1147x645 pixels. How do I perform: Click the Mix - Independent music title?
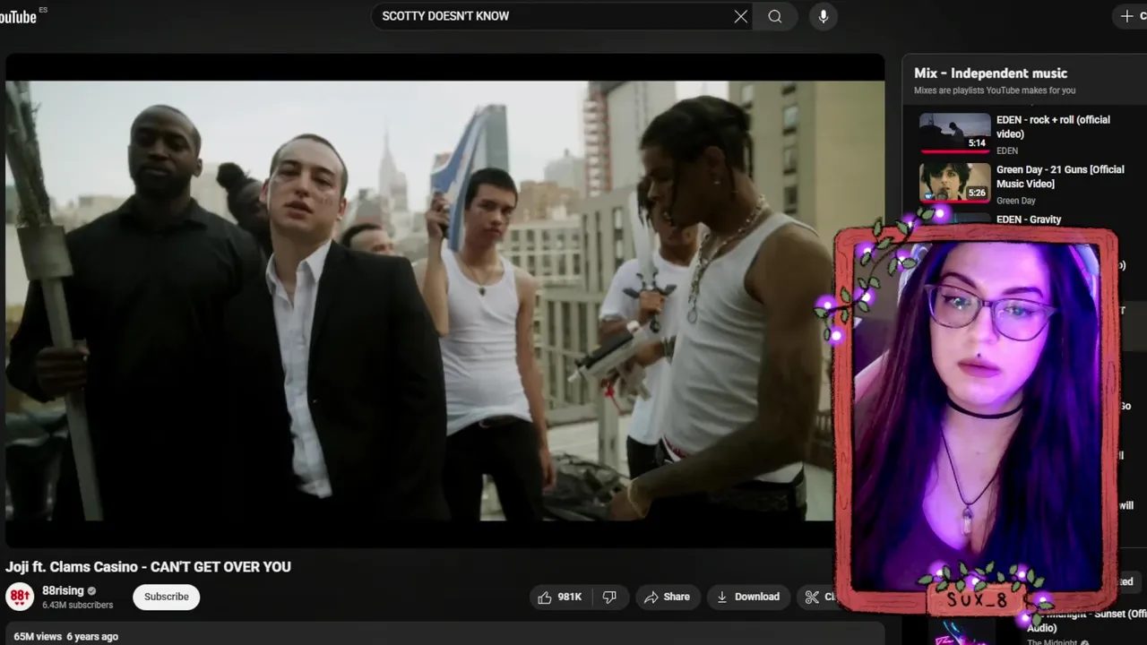[990, 73]
